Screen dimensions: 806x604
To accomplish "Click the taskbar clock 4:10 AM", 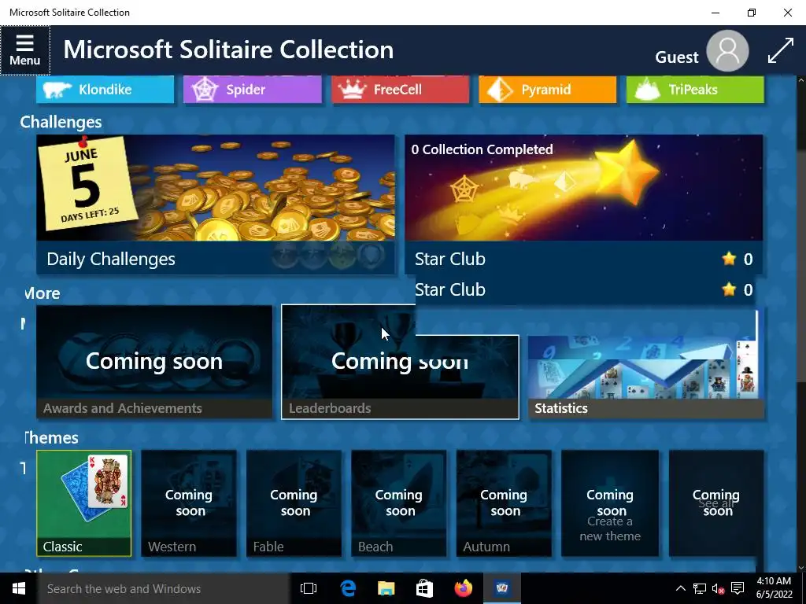I will point(775,588).
